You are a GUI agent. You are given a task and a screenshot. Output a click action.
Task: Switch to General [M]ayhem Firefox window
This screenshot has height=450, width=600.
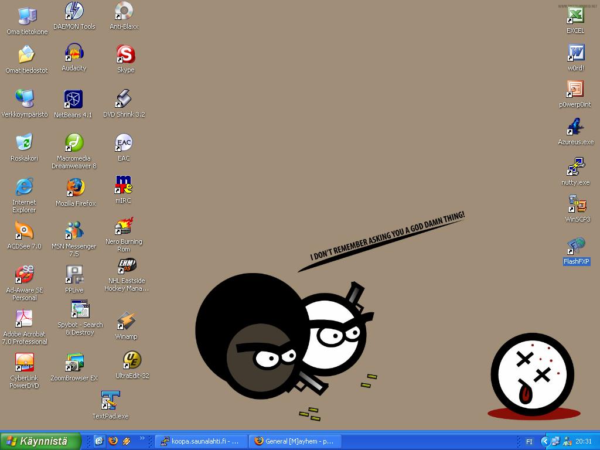(295, 441)
